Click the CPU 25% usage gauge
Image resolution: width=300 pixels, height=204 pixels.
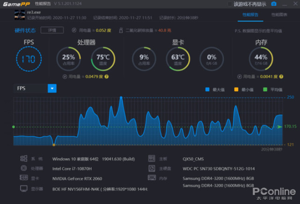(x=68, y=59)
